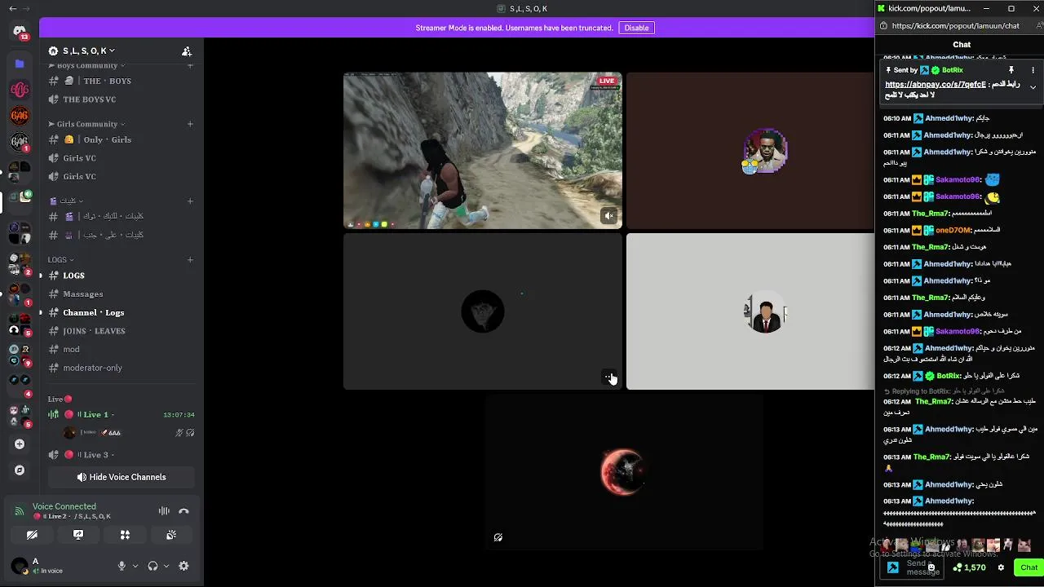Unpin message with pin icon in Kick chat
The image size is (1044, 587).
[1011, 70]
